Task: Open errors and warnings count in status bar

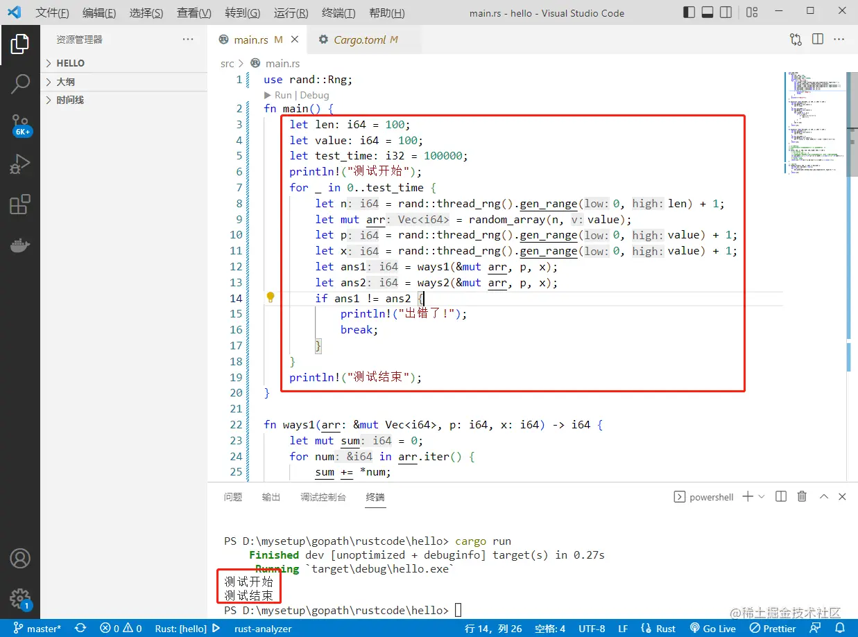Action: pos(121,629)
